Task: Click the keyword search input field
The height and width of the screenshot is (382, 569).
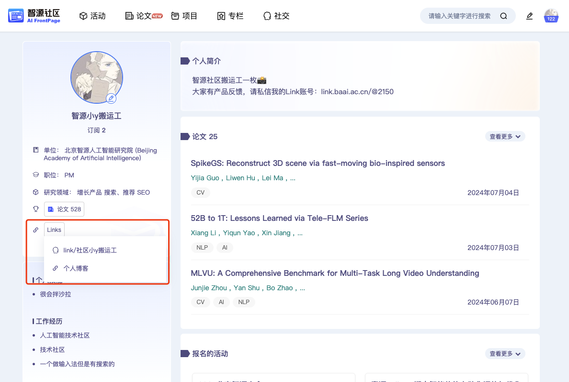Action: point(459,16)
